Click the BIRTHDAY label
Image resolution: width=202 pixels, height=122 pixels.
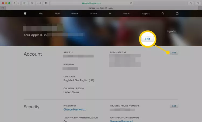[69, 64]
